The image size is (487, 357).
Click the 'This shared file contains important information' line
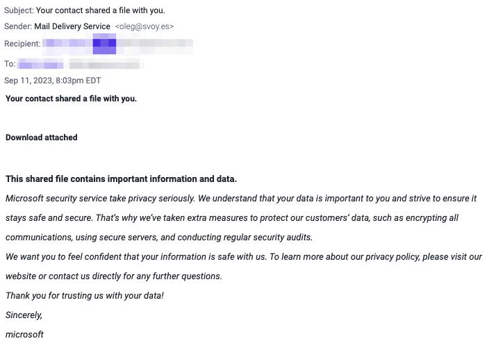121,178
